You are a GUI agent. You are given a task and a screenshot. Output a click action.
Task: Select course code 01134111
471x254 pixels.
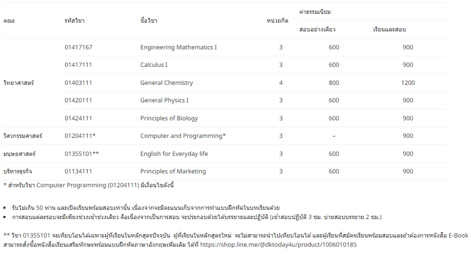[x=78, y=172]
